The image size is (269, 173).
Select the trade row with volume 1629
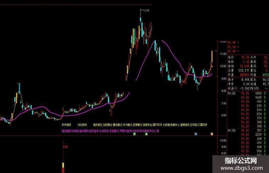pos(248,98)
